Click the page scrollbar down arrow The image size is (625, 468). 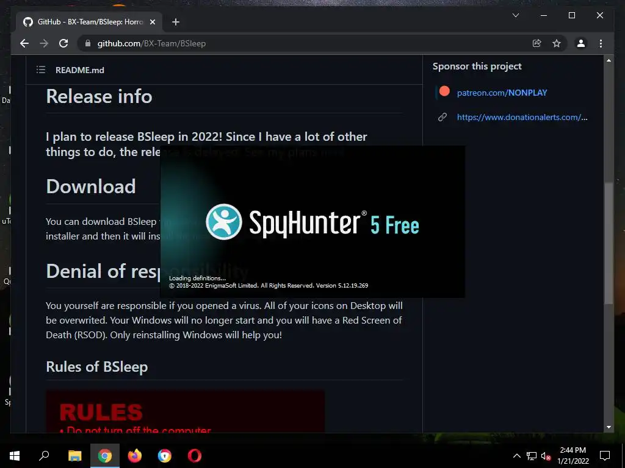tap(609, 427)
